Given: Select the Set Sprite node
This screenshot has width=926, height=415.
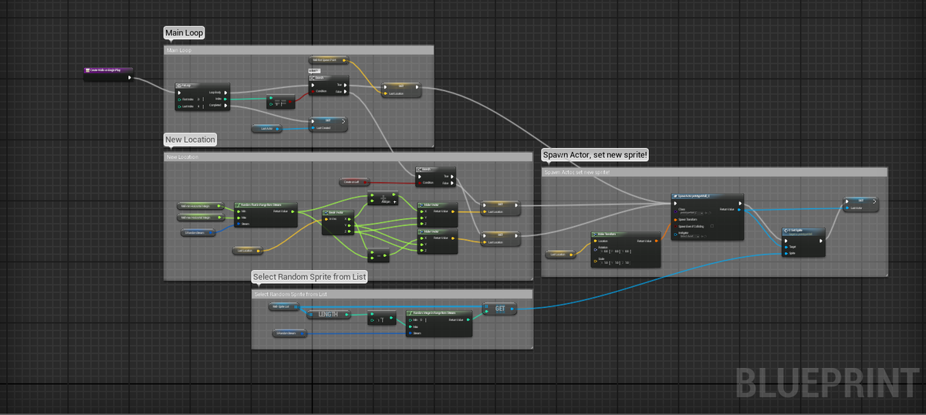Looking at the screenshot, I should (x=803, y=242).
